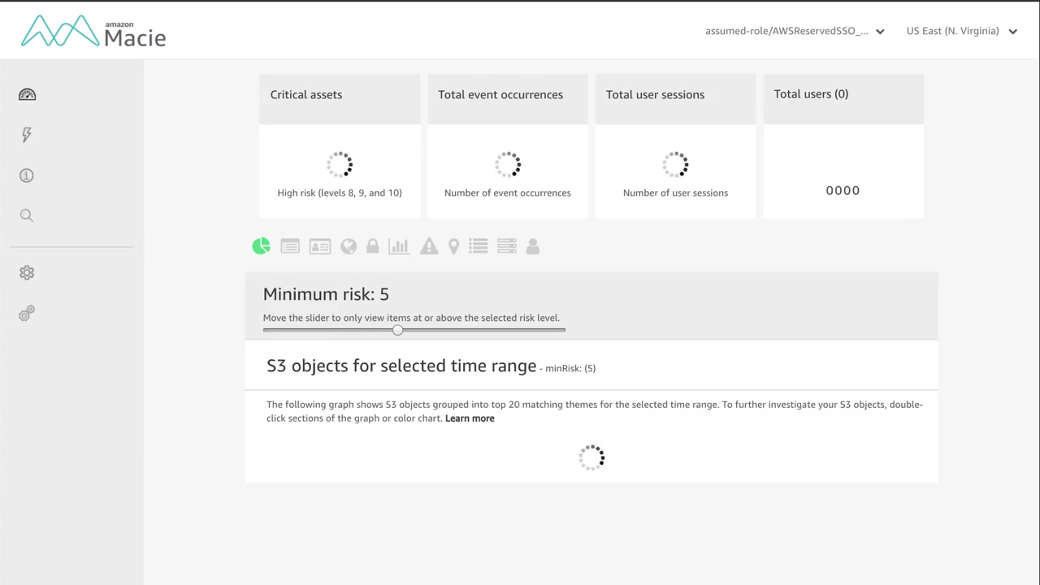Image resolution: width=1040 pixels, height=585 pixels.
Task: Expand the assumed-role account dropdown
Action: (x=795, y=32)
